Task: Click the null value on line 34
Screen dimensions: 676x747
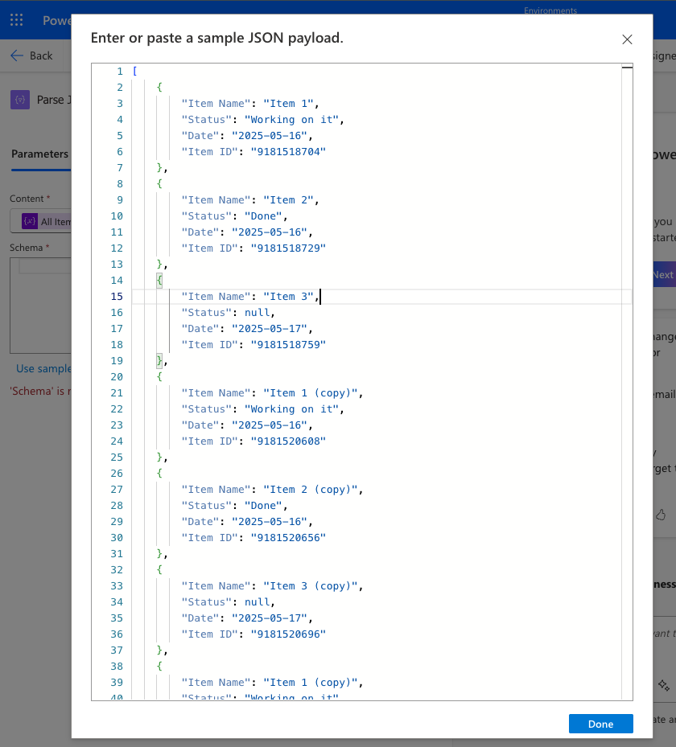Action: click(257, 602)
